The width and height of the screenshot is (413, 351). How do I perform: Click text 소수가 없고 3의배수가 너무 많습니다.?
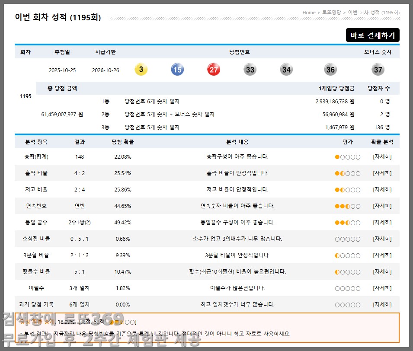(x=237, y=239)
